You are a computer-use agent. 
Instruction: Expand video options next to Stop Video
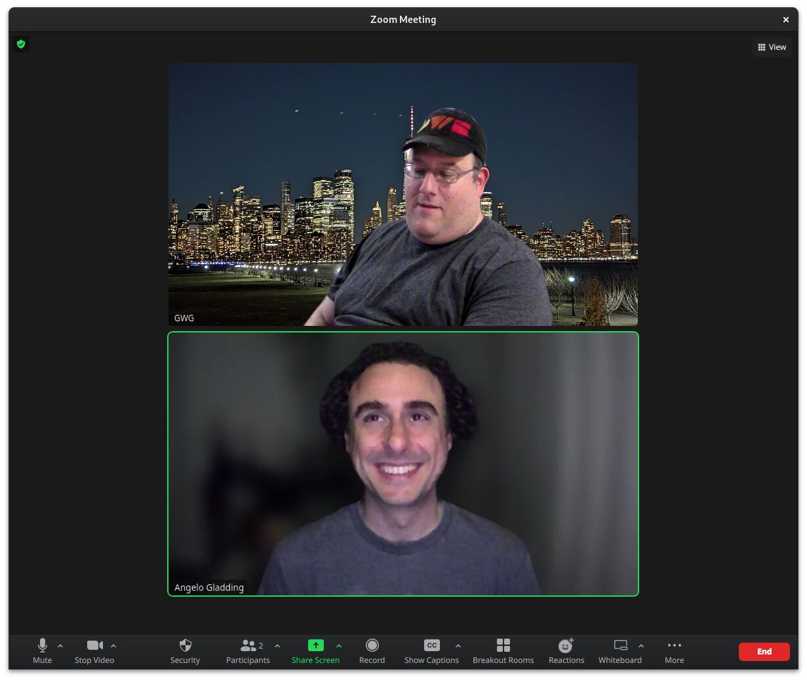click(113, 646)
